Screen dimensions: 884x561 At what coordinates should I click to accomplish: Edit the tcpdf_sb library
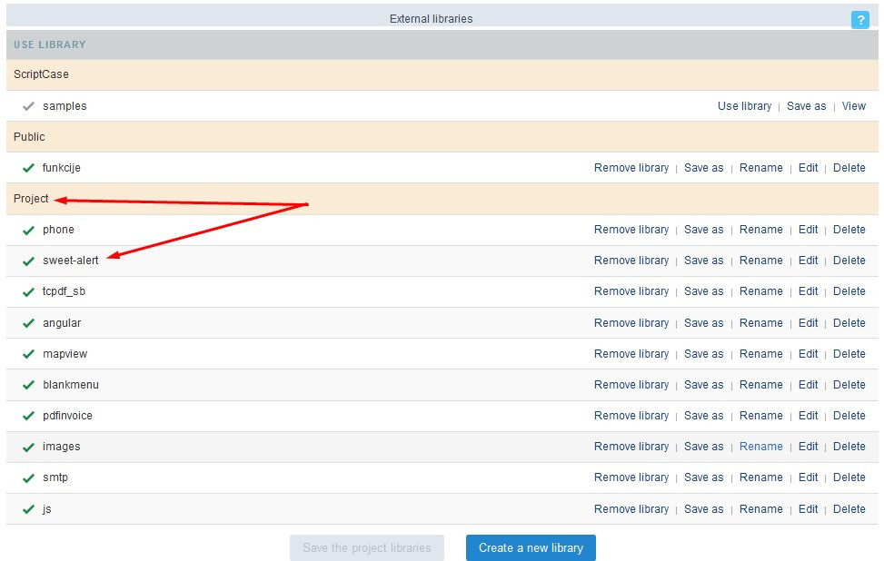pyautogui.click(x=808, y=291)
